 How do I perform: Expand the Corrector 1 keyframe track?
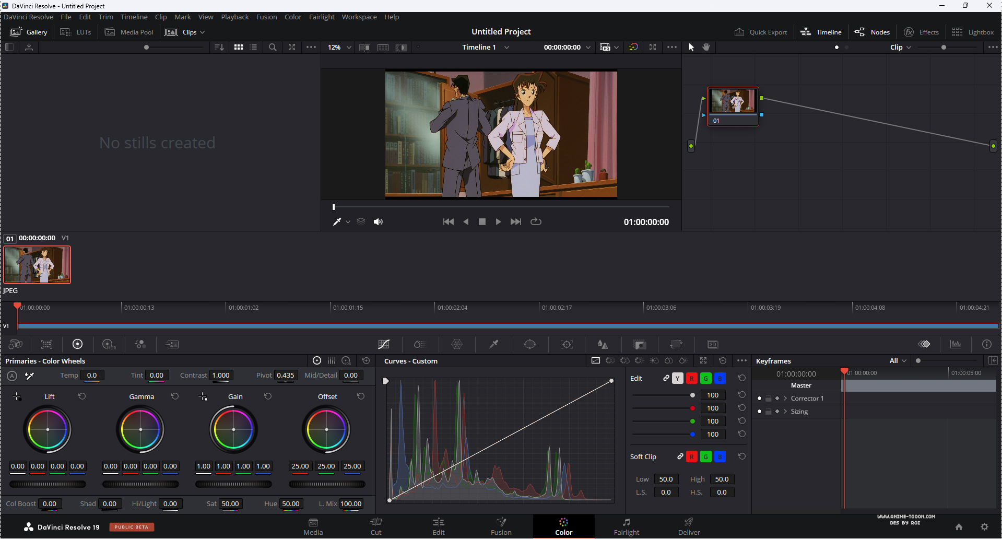coord(785,398)
